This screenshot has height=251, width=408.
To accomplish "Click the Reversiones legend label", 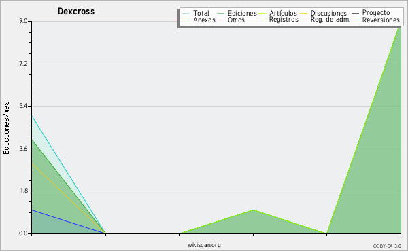I will 381,20.
